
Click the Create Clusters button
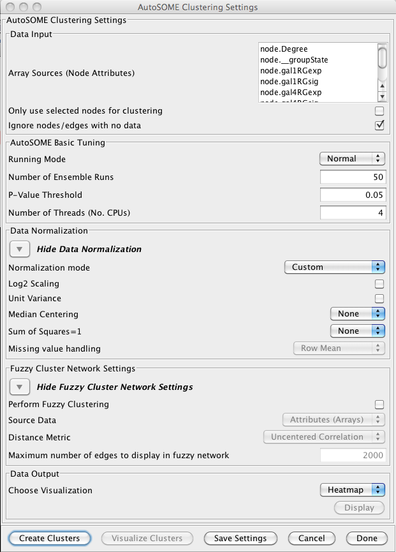point(49,539)
